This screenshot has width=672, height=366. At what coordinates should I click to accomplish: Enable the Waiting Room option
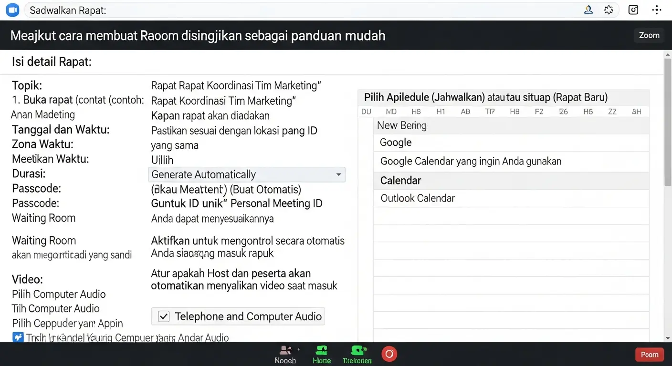click(43, 218)
